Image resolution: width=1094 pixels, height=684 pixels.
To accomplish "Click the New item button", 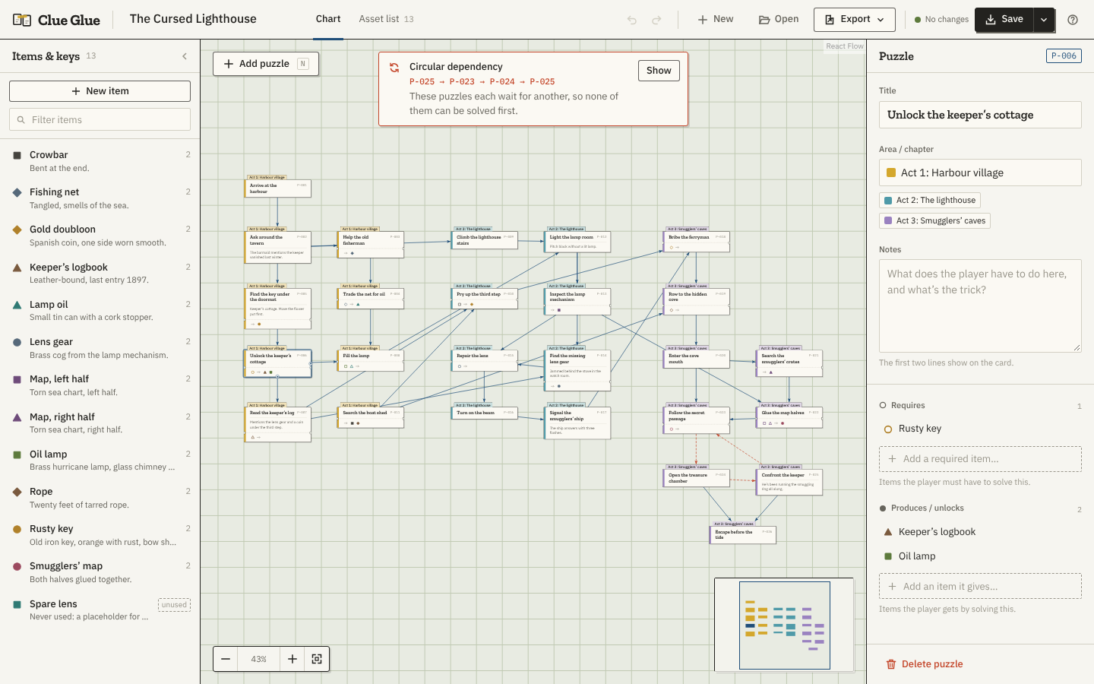I will [x=100, y=91].
